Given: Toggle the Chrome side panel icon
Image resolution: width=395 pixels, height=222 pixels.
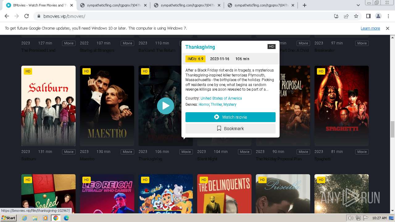Looking at the screenshot, I should click(x=368, y=16).
